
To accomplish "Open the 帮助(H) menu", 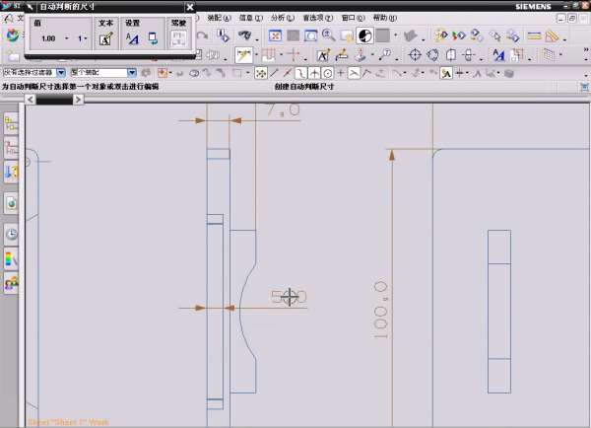I will 385,18.
